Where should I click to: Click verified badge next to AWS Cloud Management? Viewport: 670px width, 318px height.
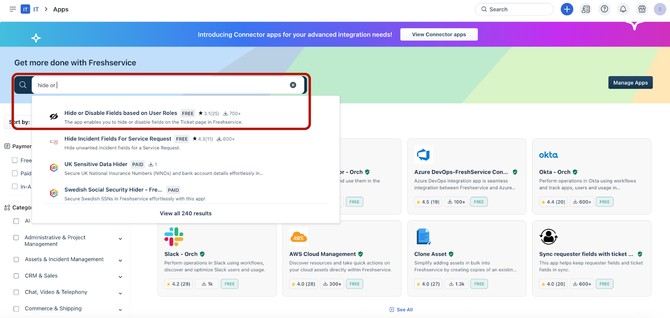pos(361,254)
